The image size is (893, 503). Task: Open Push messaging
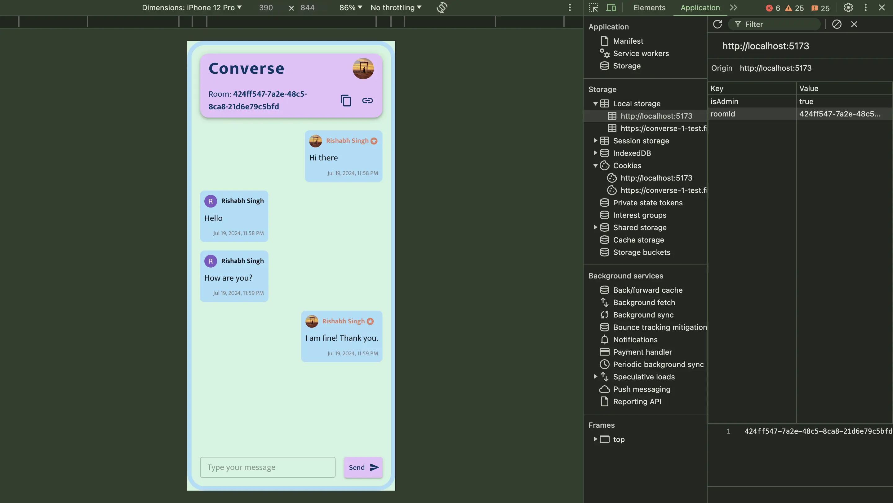[x=641, y=389]
